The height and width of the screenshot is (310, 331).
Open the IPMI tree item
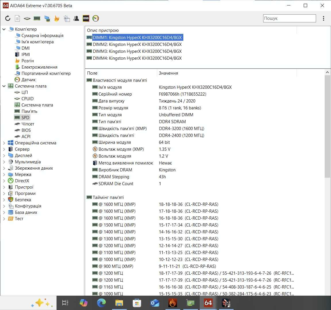pyautogui.click(x=26, y=55)
